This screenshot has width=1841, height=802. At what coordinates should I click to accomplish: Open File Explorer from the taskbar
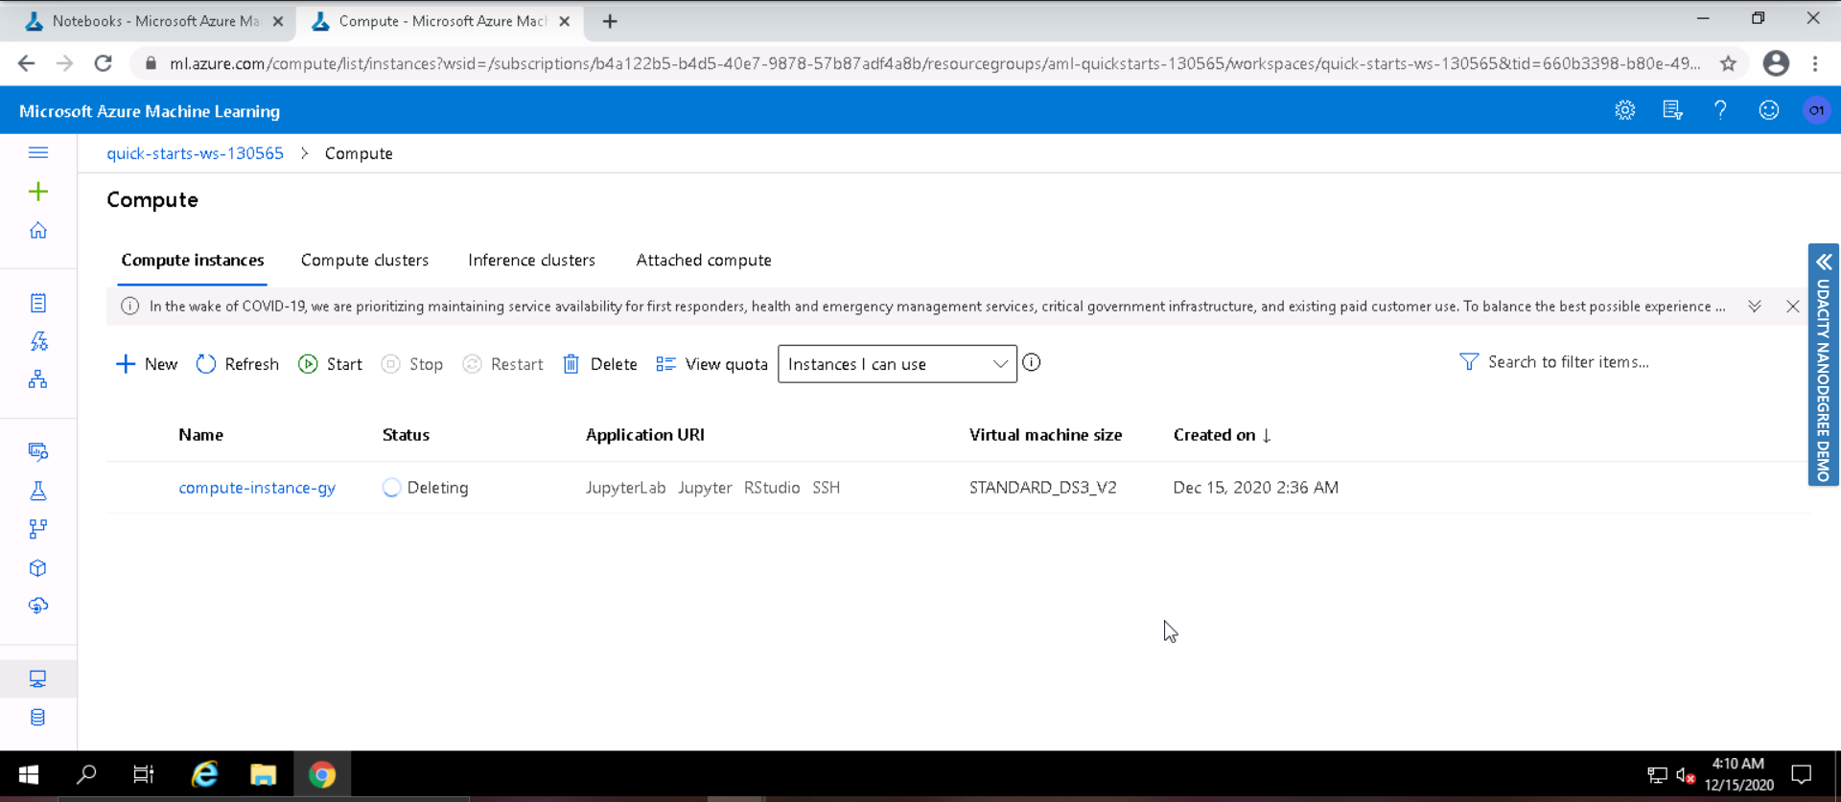[x=263, y=774]
